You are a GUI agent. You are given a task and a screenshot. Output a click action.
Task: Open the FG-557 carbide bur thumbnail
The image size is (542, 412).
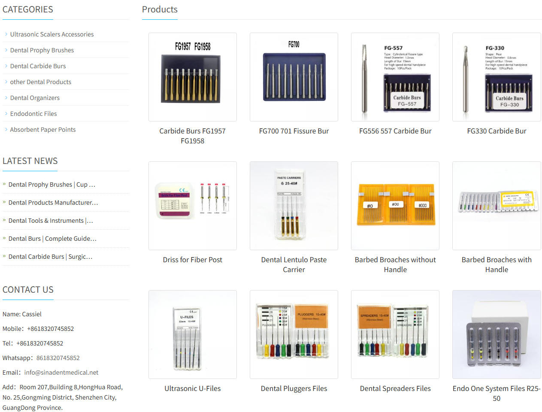395,77
